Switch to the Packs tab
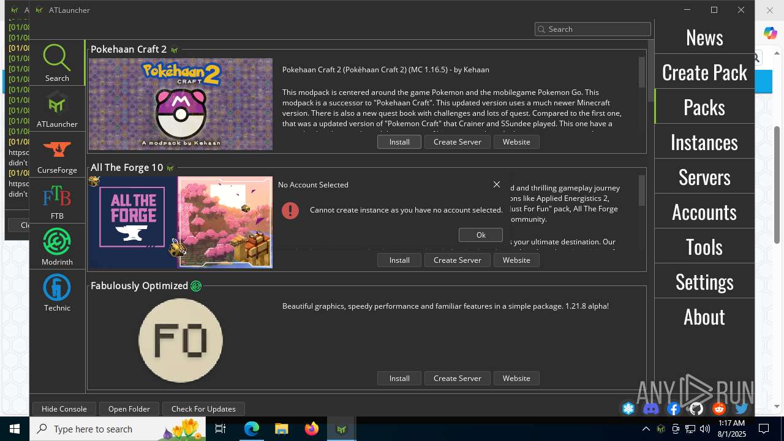784x441 pixels. pyautogui.click(x=704, y=107)
